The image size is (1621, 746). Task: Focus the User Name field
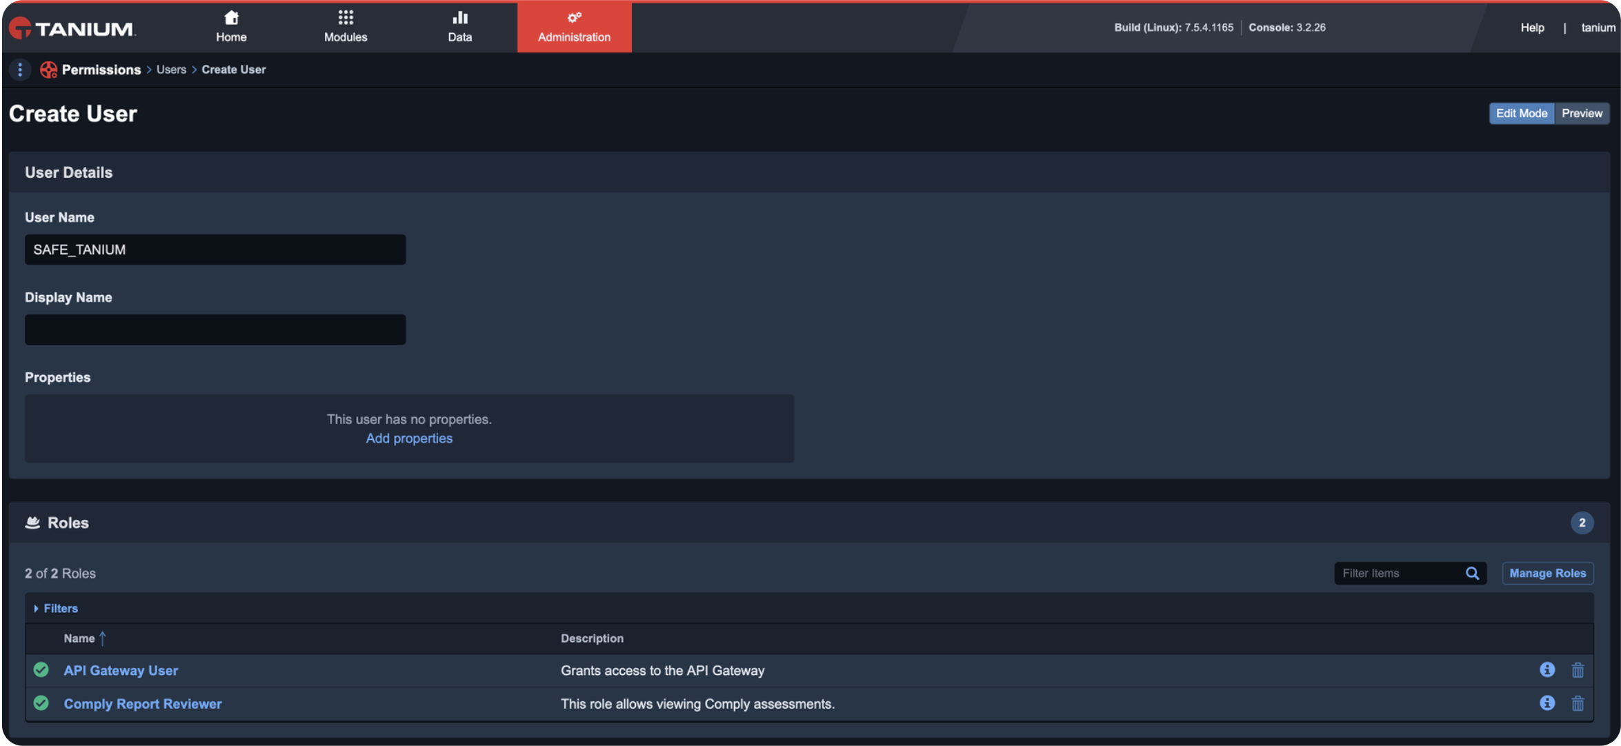(x=215, y=250)
